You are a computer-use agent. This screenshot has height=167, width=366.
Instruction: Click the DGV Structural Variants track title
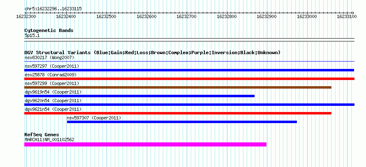(x=153, y=53)
